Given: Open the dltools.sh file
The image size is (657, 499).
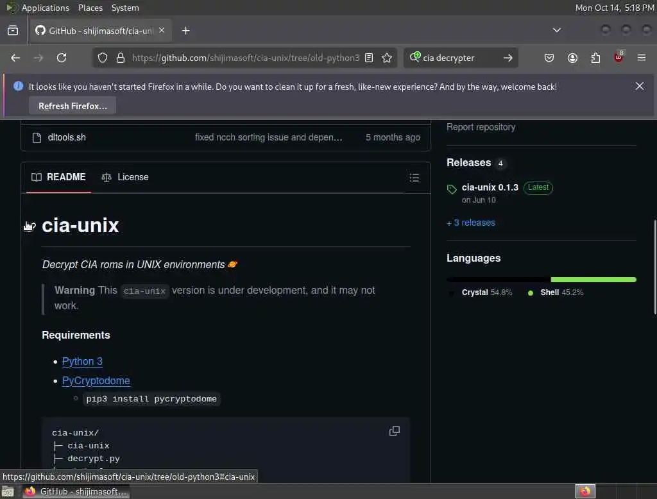Looking at the screenshot, I should [x=67, y=137].
